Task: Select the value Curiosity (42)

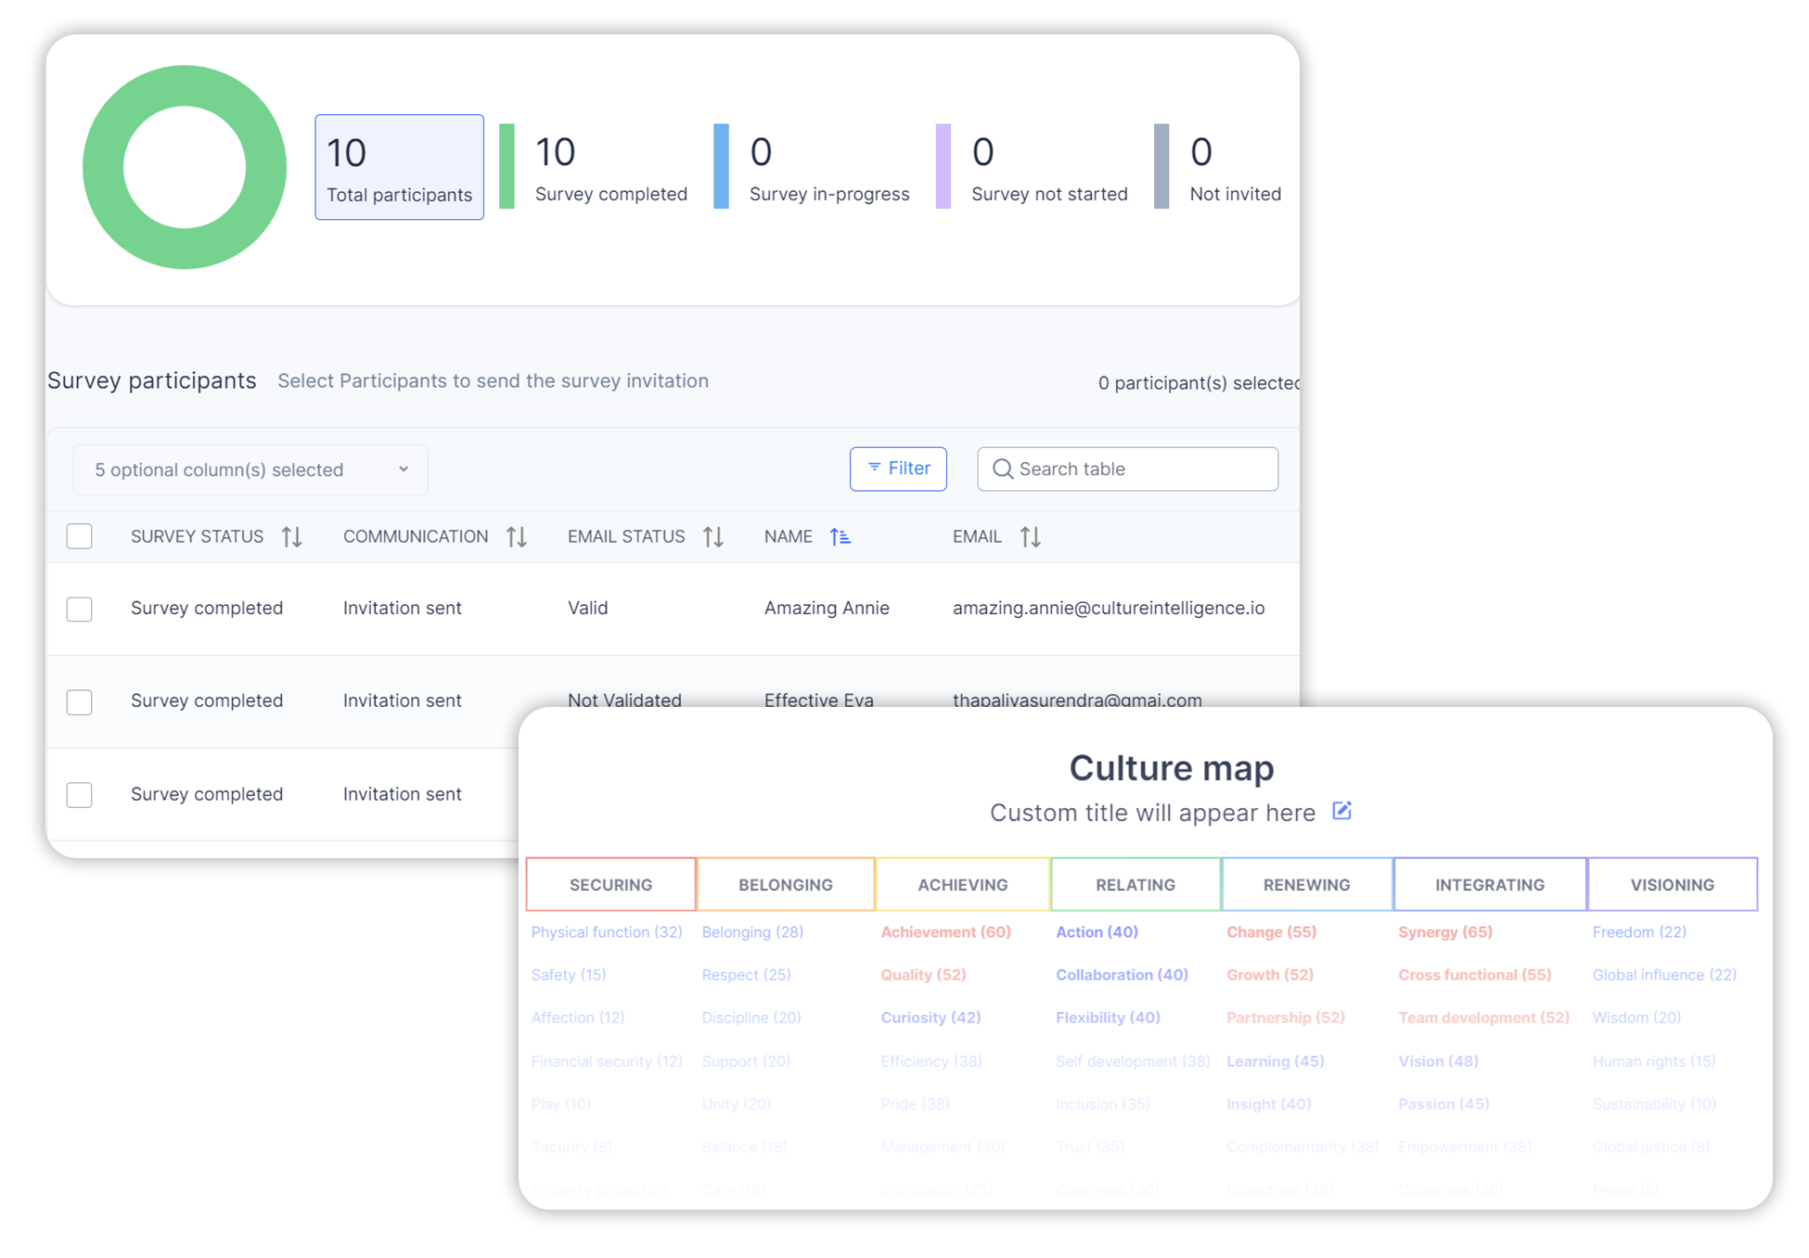Action: [x=930, y=1017]
